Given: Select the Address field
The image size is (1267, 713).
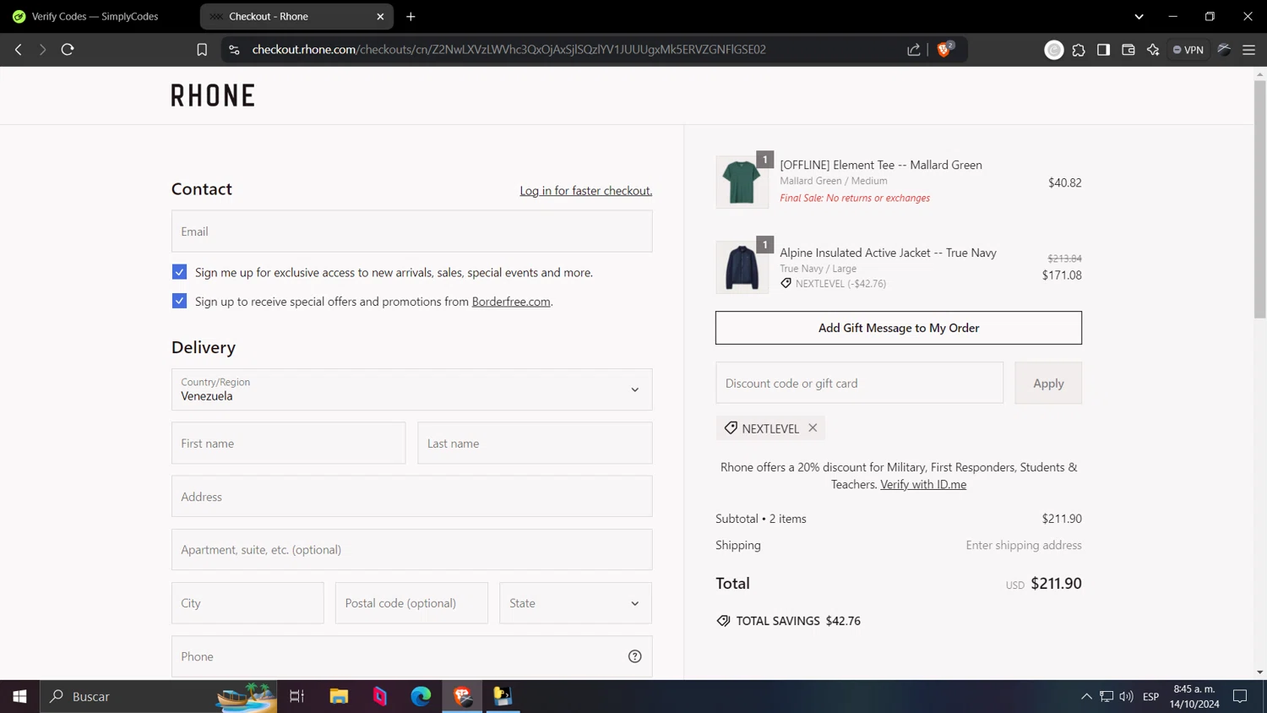Looking at the screenshot, I should pyautogui.click(x=412, y=497).
